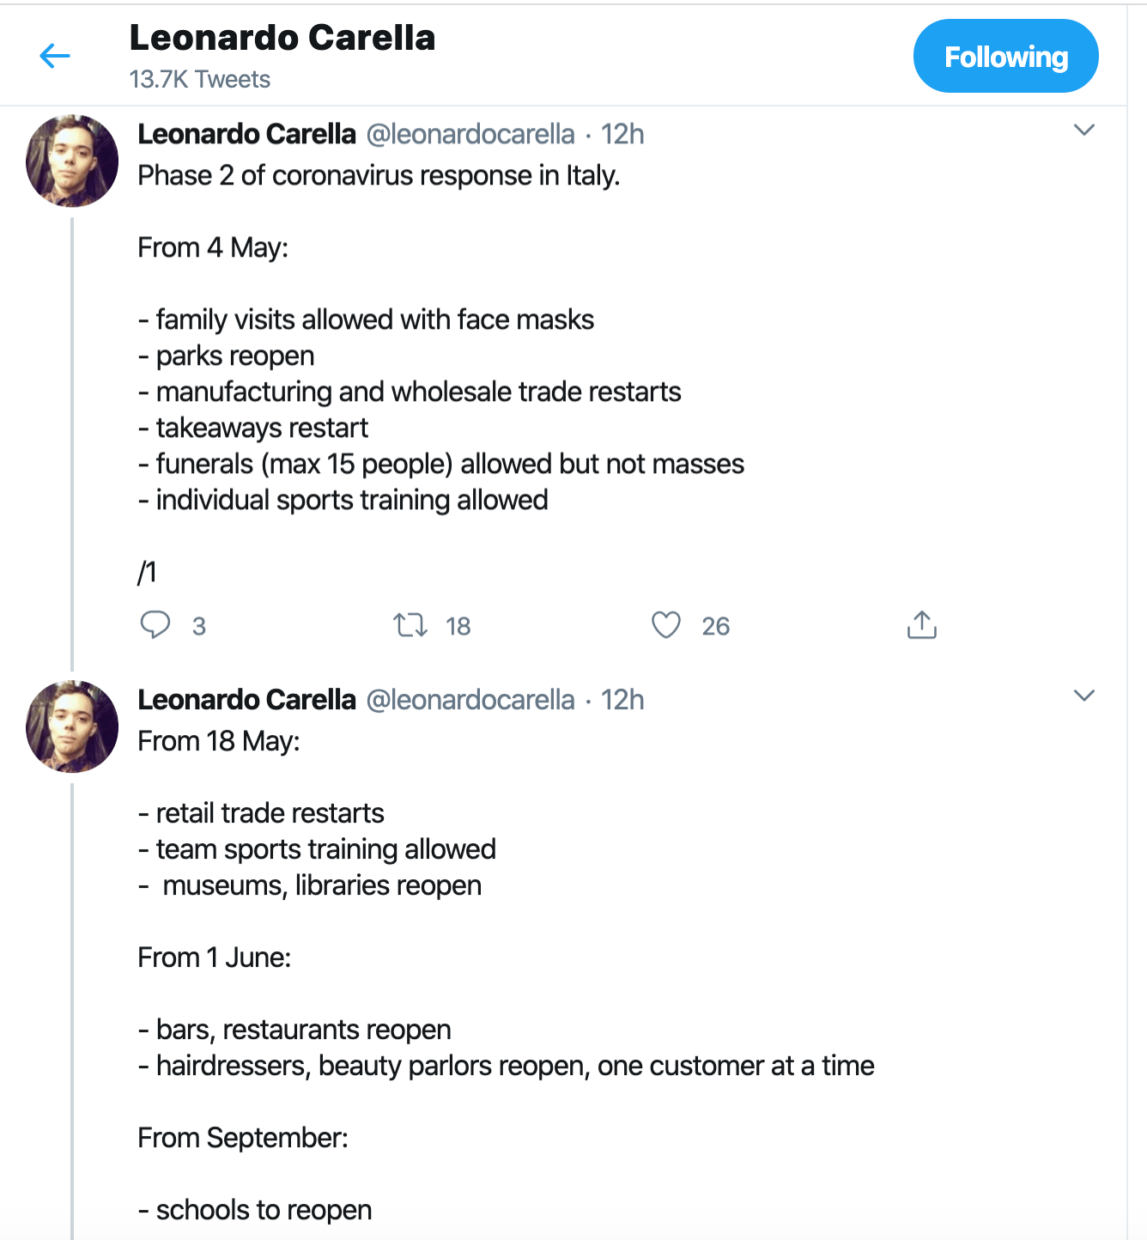The image size is (1147, 1240).
Task: Open the tweet about Phase 2 in Italy
Action: click(x=379, y=176)
